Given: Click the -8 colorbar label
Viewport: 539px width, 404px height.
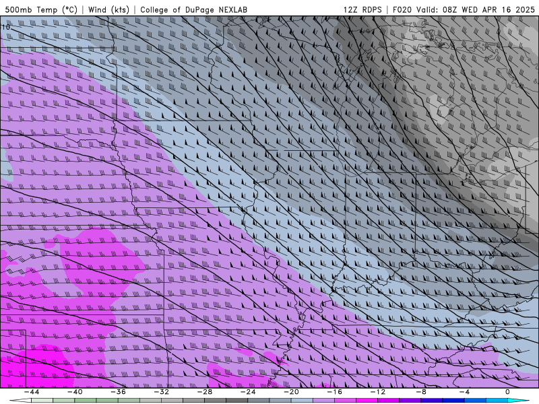Looking at the screenshot, I should (421, 392).
